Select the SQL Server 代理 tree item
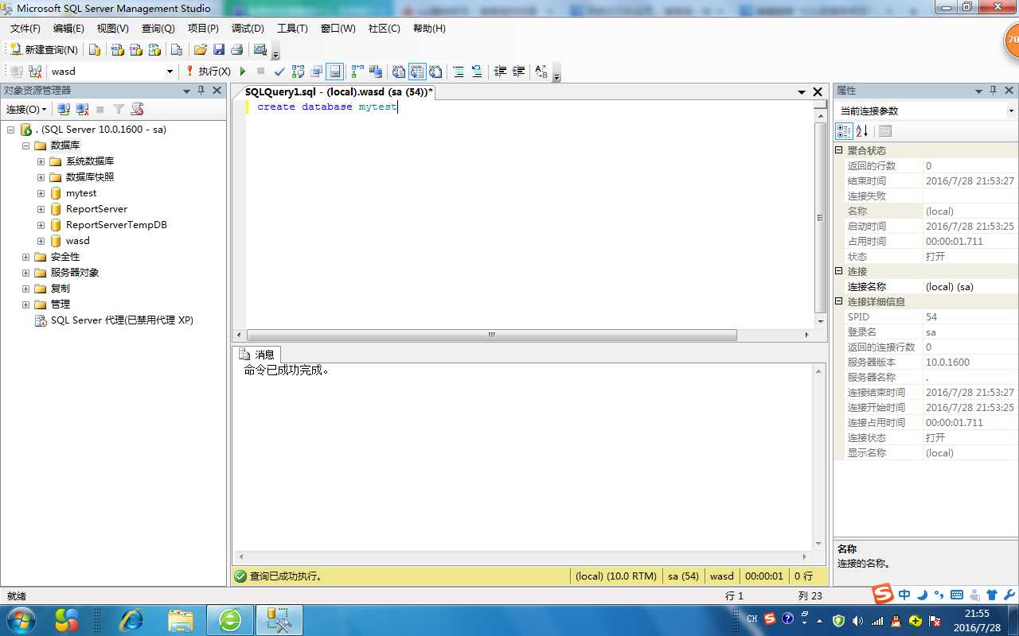The width and height of the screenshot is (1019, 636). [x=122, y=320]
